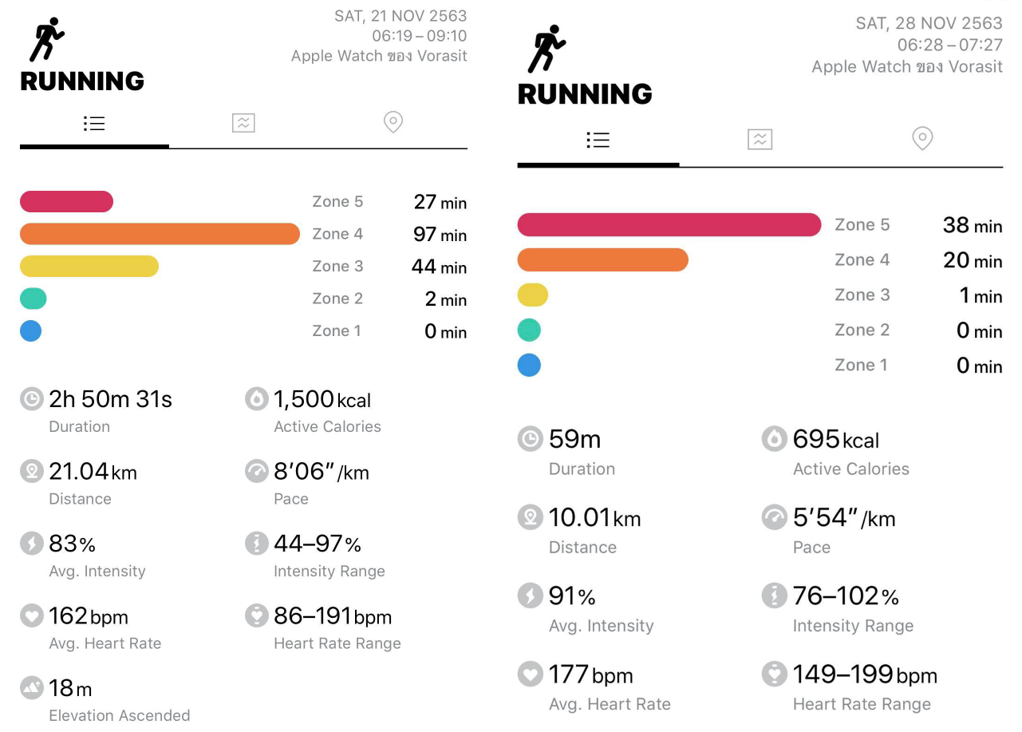Tap the running figure icon in left workout
1022x732 pixels.
click(46, 40)
